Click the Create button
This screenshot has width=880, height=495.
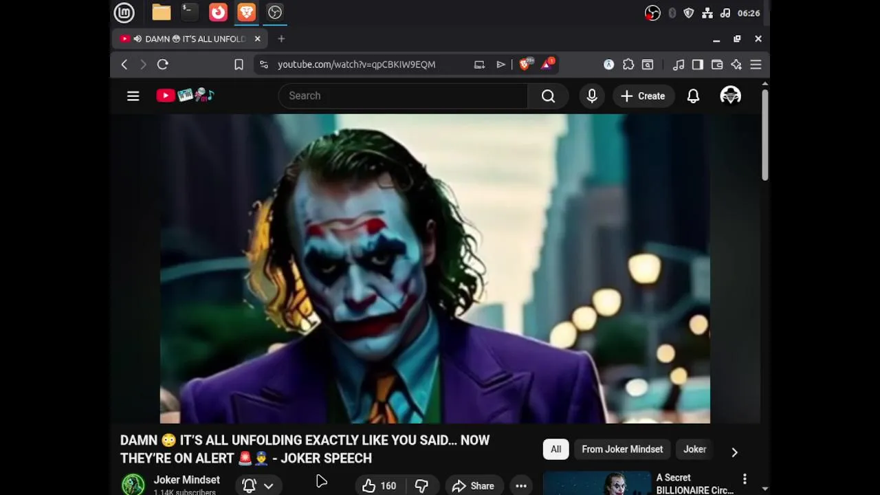point(642,96)
